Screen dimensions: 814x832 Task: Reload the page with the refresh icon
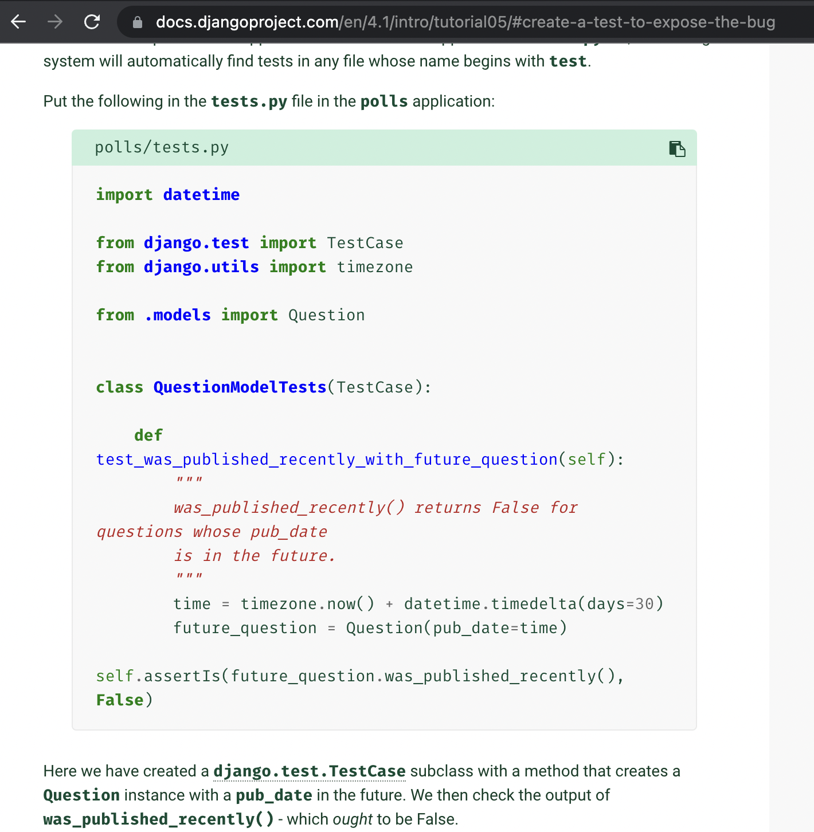coord(92,22)
